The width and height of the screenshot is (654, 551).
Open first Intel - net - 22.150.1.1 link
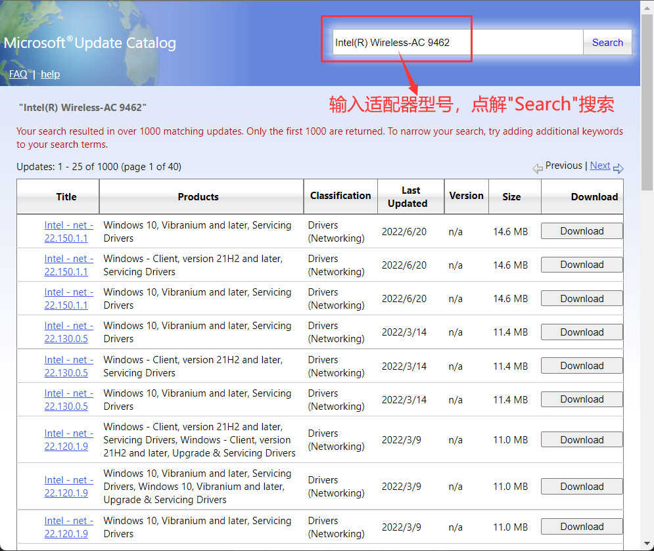click(69, 232)
